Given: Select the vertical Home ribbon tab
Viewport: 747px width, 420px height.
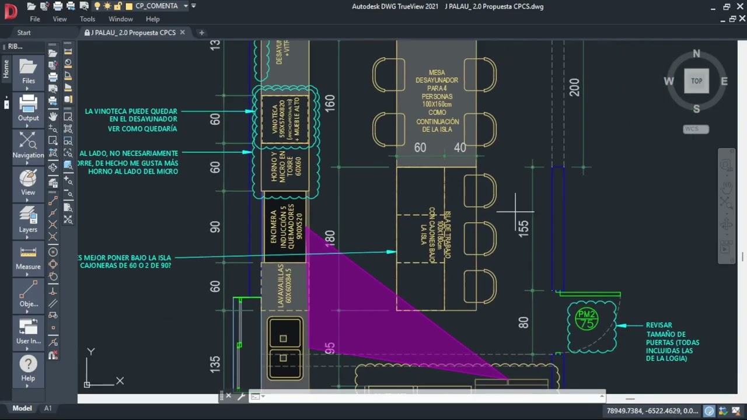Looking at the screenshot, I should 6,69.
